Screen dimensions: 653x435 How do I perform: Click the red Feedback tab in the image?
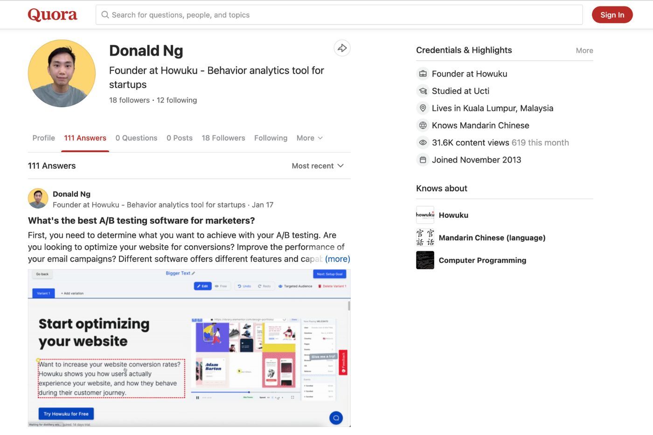[x=343, y=362]
